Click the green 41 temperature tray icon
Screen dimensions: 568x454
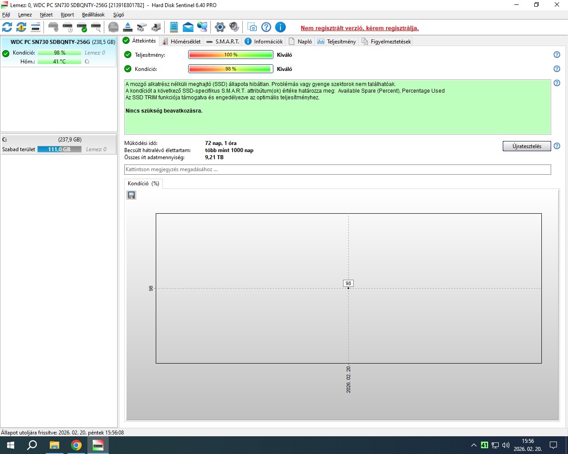485,445
